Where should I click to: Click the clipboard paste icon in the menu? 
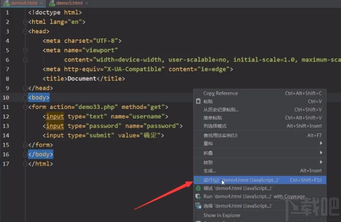[198, 101]
